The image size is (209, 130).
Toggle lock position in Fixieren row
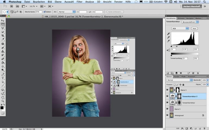click(x=180, y=84)
